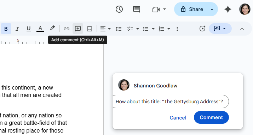Screen dimensions: 253x135
Task: Open the suggesting mode dropdown
Action: pos(220,29)
